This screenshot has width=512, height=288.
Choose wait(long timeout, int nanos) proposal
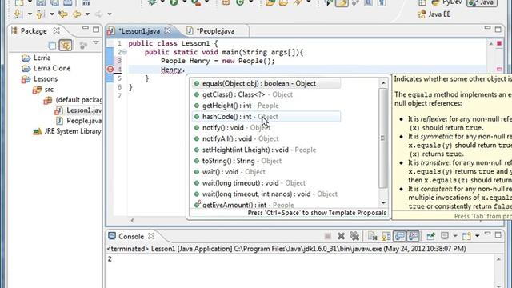pos(266,194)
